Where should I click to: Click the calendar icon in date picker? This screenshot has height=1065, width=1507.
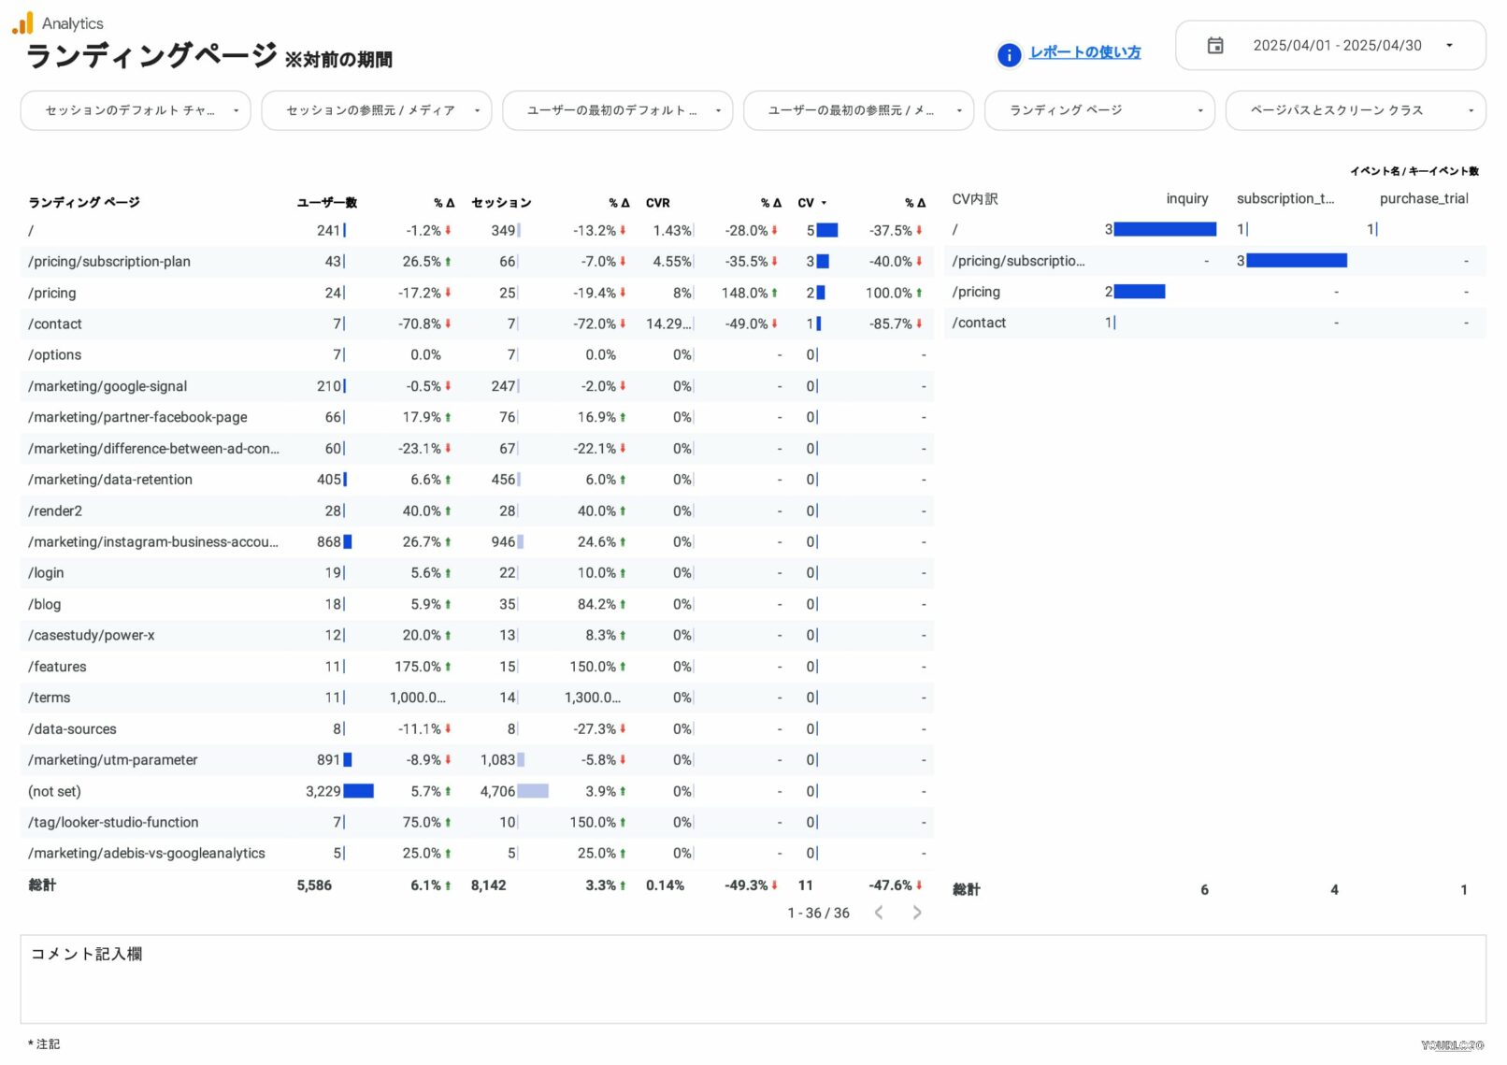click(1214, 46)
